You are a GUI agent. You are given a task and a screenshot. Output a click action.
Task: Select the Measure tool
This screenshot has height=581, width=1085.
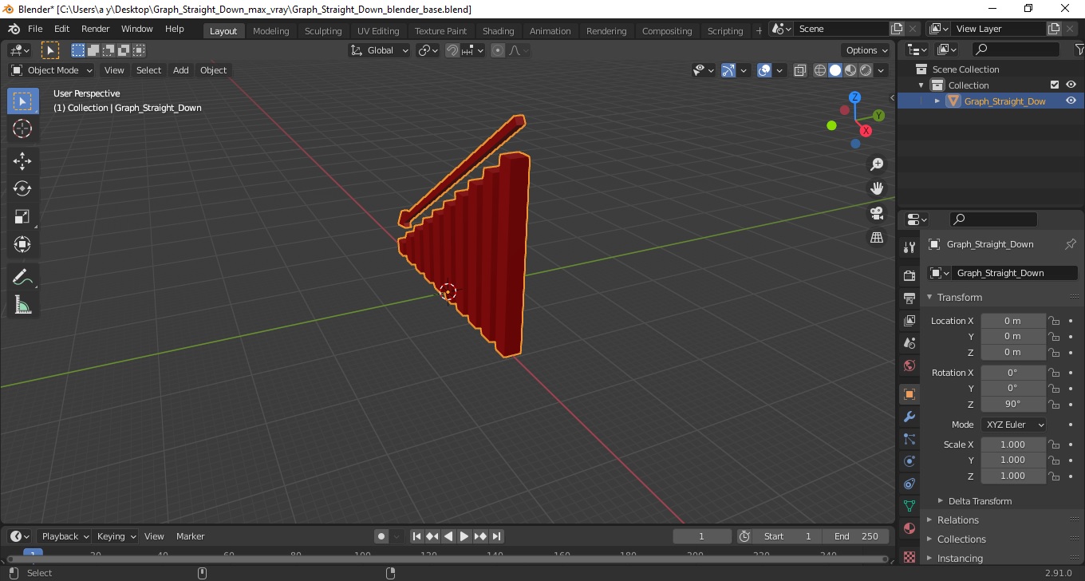[22, 305]
